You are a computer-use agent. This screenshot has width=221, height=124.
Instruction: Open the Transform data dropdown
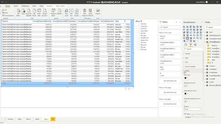(54, 12)
